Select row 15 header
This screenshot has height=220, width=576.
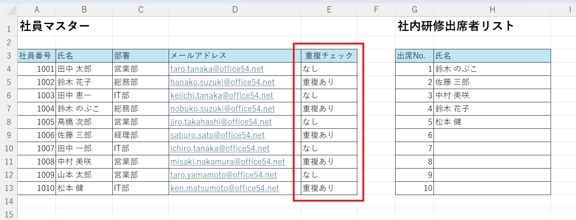(x=9, y=214)
